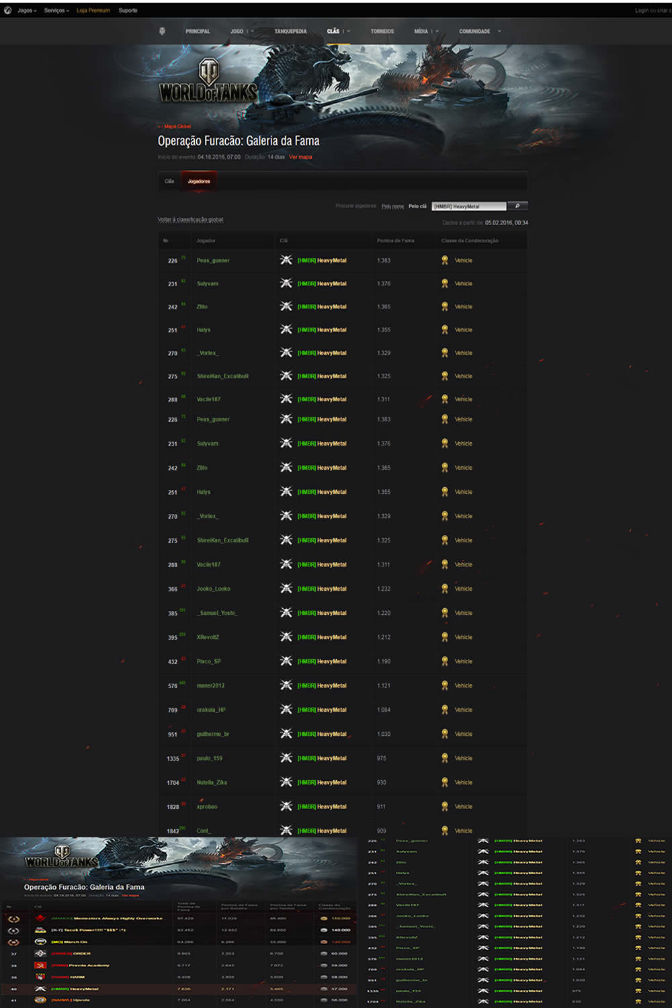Click the magnifier search button
Viewport: 672px width, 1008px height.
click(x=517, y=206)
